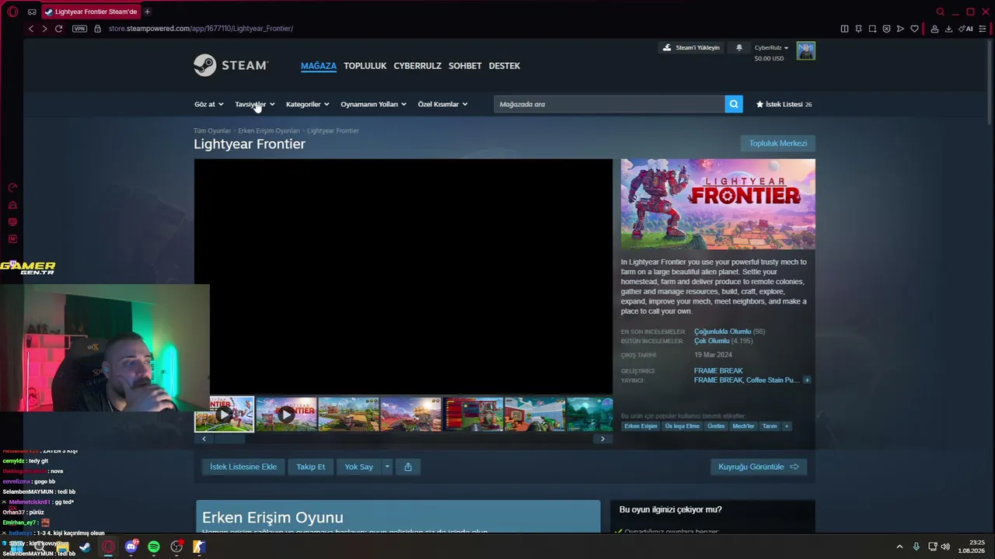Take a snapshot with the browser capture icon
This screenshot has width=995, height=559.
872,29
